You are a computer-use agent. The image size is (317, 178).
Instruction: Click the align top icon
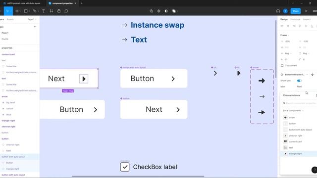[300, 26]
